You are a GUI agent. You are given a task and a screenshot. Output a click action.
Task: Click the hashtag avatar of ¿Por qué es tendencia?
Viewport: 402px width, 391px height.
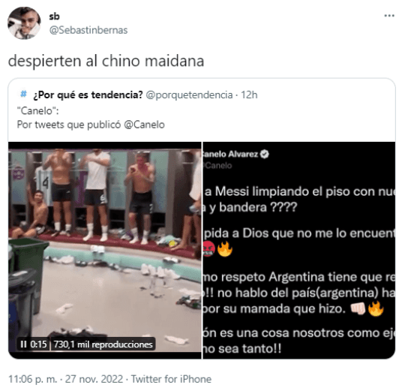coord(23,95)
